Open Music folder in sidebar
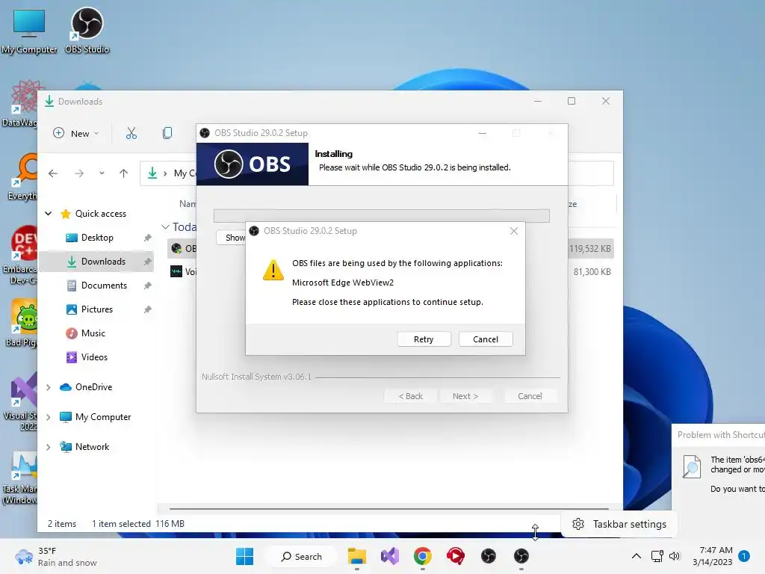This screenshot has height=574, width=765. click(x=93, y=333)
